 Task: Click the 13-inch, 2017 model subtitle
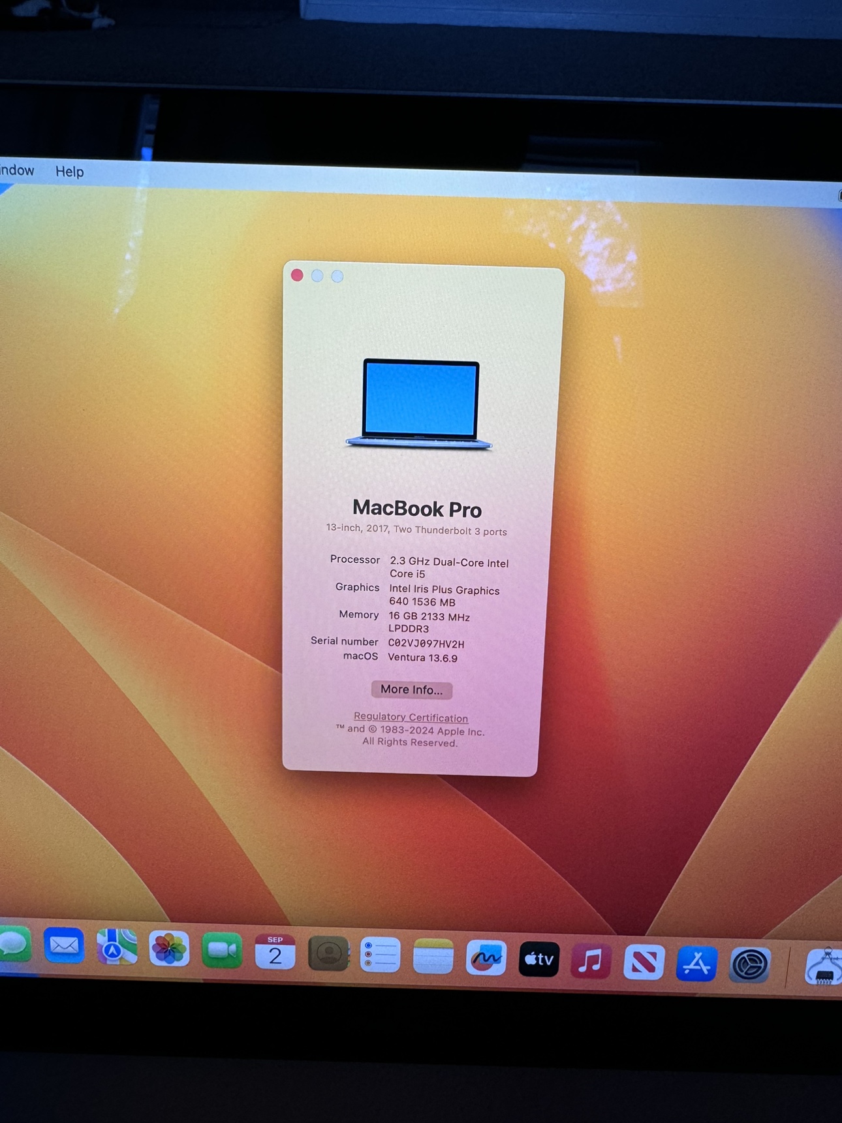point(416,530)
